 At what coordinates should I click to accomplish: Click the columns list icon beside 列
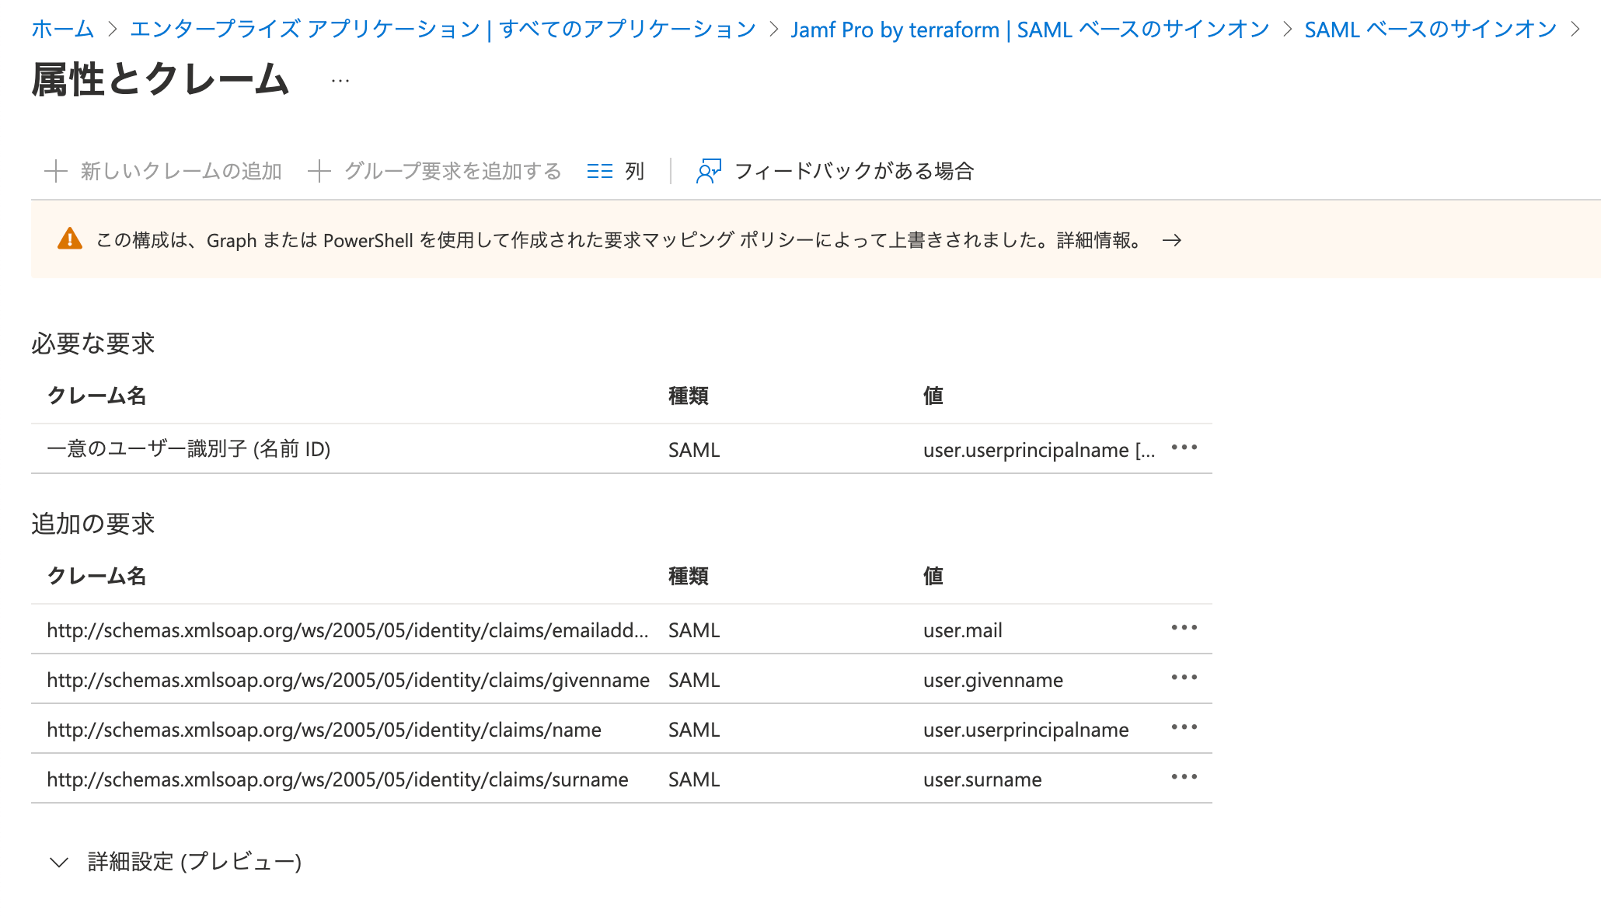(600, 171)
